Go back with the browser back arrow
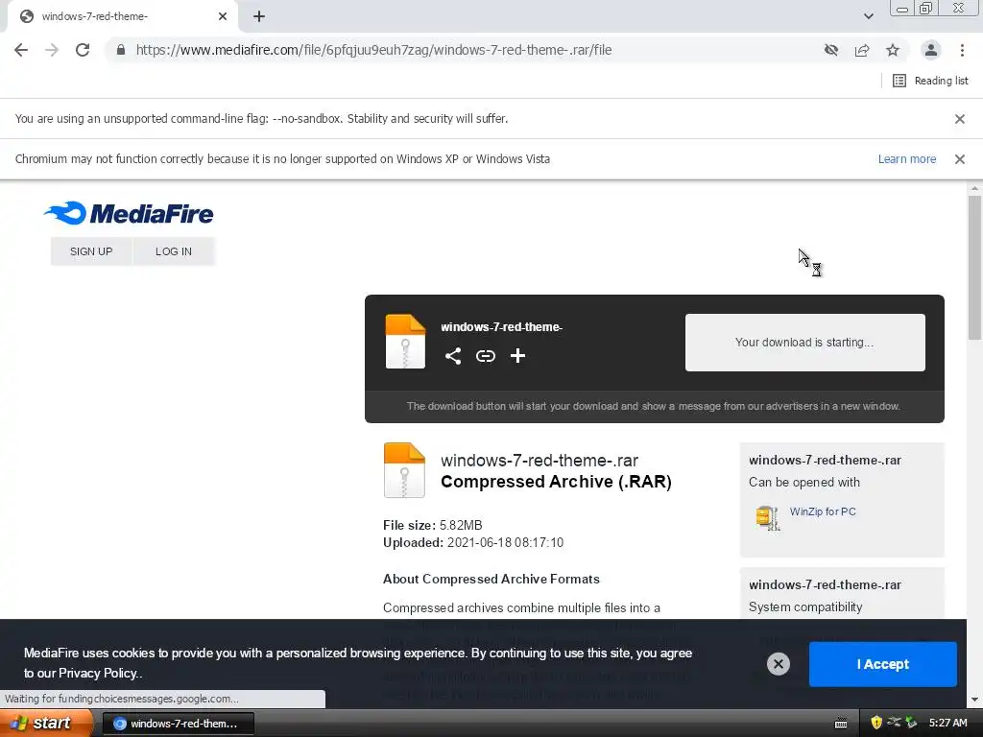983x737 pixels. 21,50
